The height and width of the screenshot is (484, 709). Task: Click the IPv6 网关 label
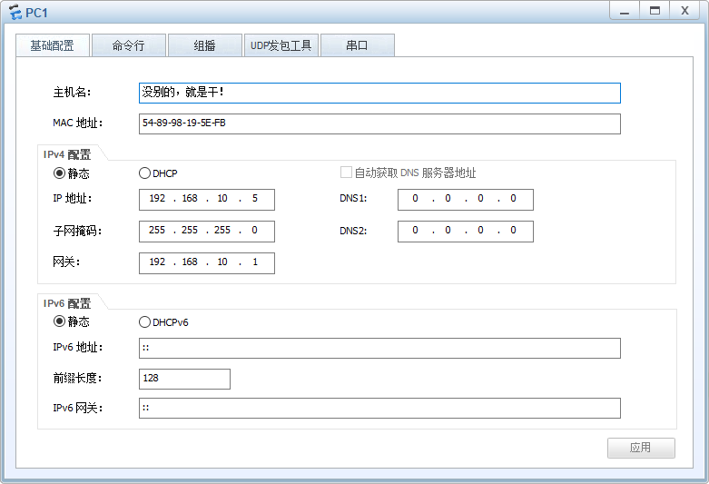(78, 408)
